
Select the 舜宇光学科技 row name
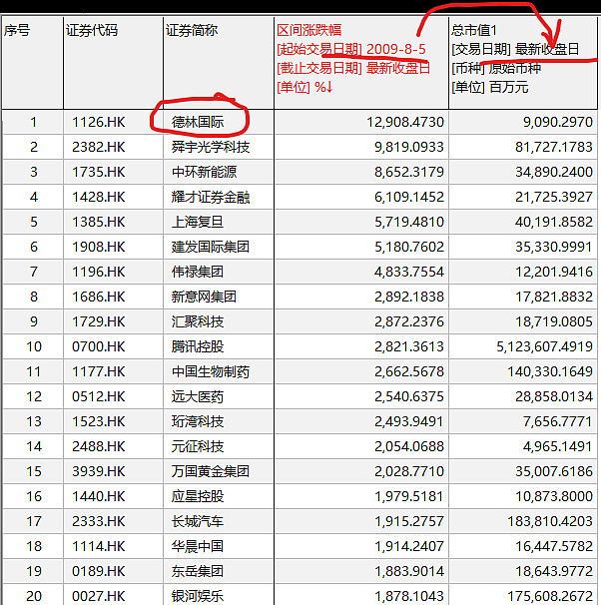click(211, 147)
